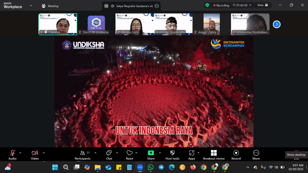Viewport: 308px width, 173px height.
Task: Open Breakout rooms
Action: click(x=214, y=154)
